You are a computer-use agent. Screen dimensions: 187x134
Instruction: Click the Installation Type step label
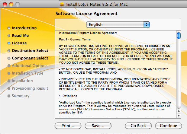pyautogui.click(x=27, y=73)
